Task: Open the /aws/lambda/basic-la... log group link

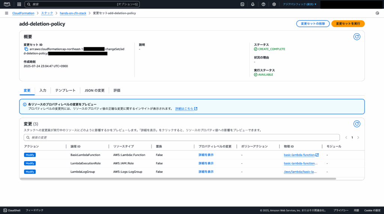Action: pyautogui.click(x=300, y=172)
